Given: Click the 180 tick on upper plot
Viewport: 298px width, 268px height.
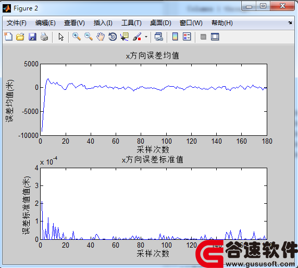Looking at the screenshot, I should (267, 141).
